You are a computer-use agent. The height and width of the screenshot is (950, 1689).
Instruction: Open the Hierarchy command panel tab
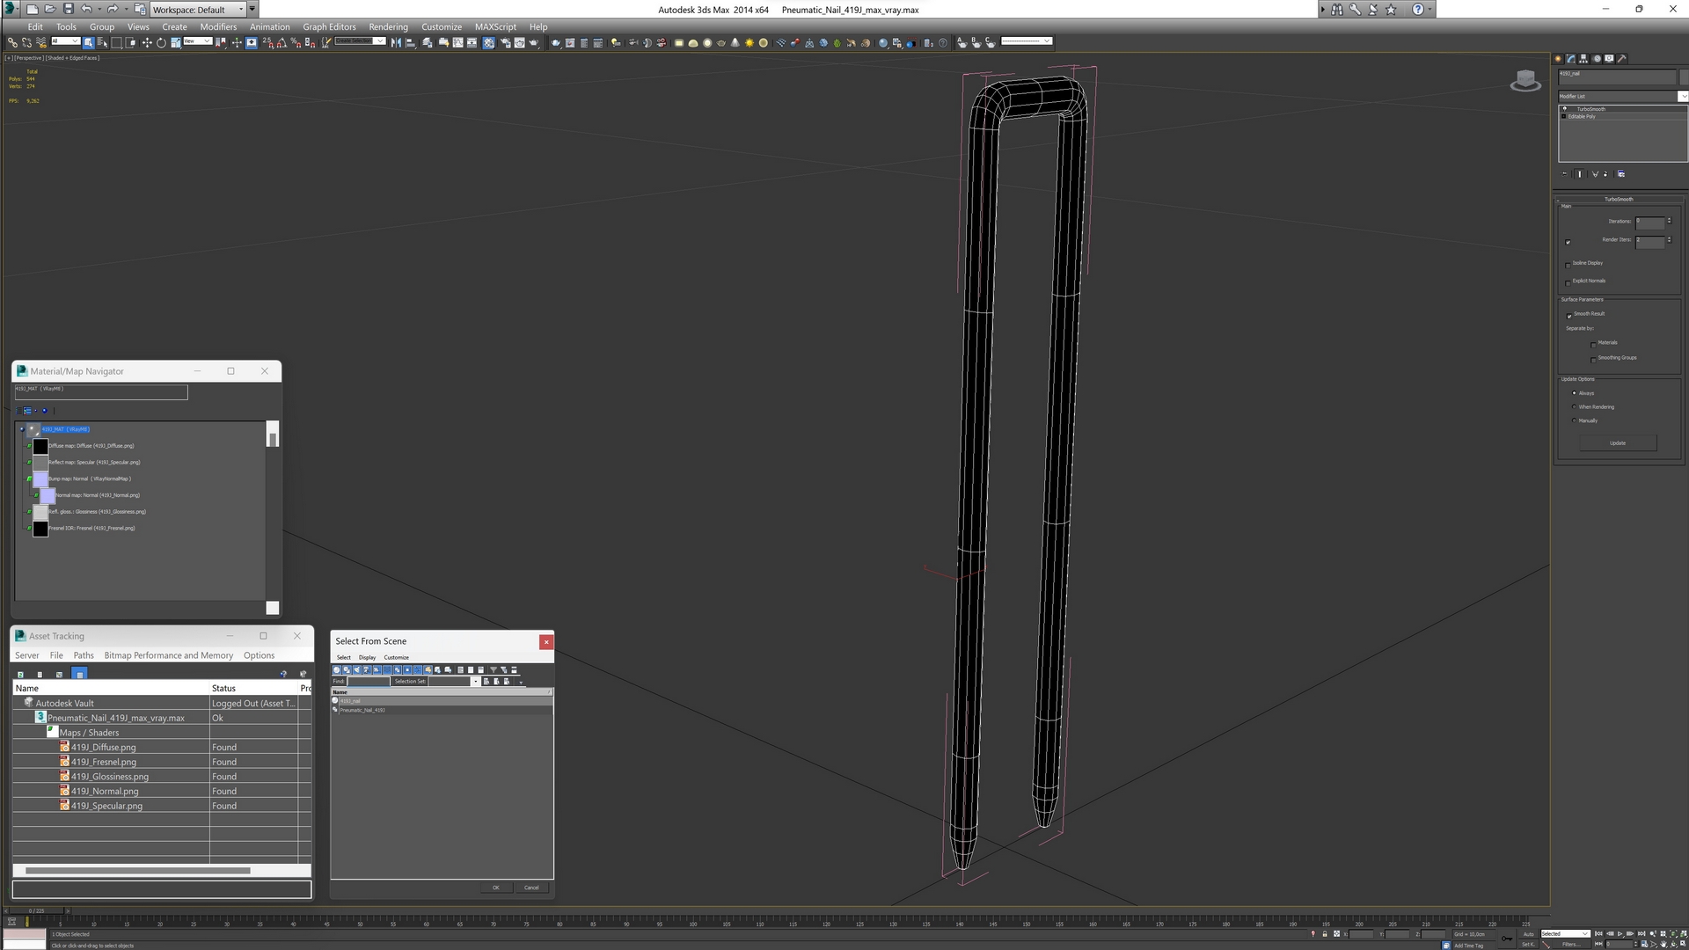[1583, 59]
